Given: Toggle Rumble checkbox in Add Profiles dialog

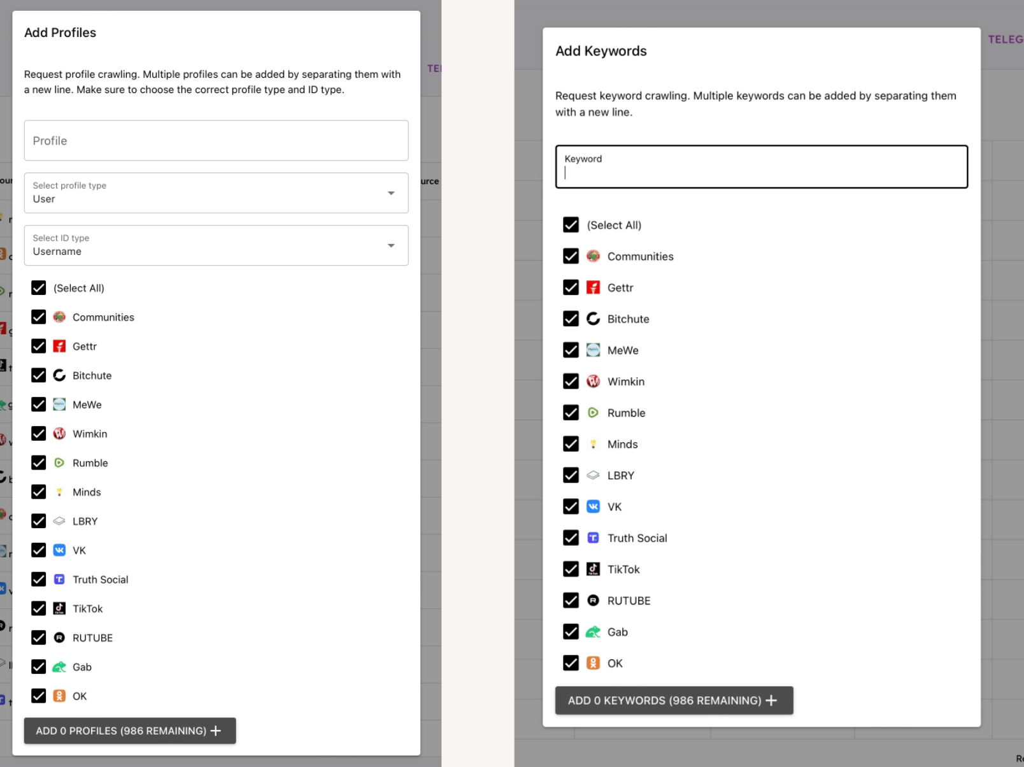Looking at the screenshot, I should coord(39,463).
